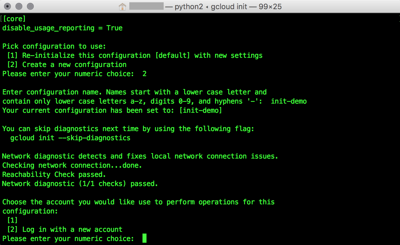Click the blank '[1]' account option line
This screenshot has width=400, height=245.
pos(12,220)
